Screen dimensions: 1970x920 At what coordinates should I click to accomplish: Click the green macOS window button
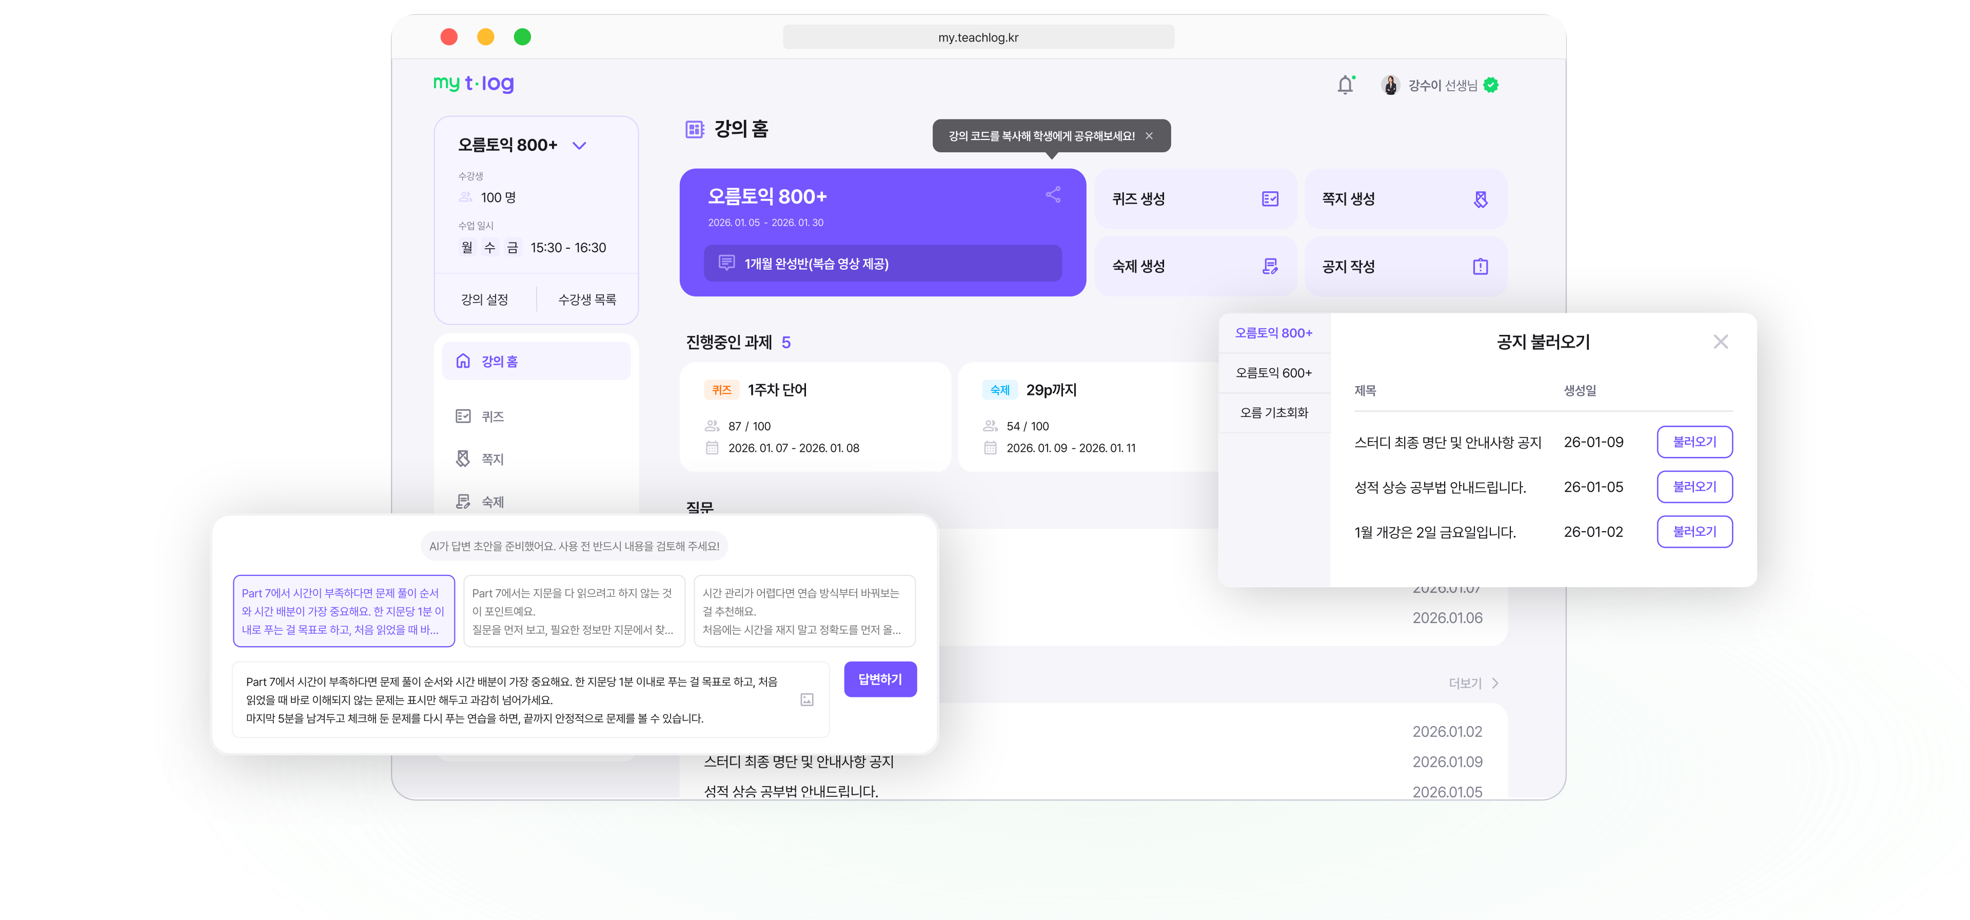click(x=522, y=37)
